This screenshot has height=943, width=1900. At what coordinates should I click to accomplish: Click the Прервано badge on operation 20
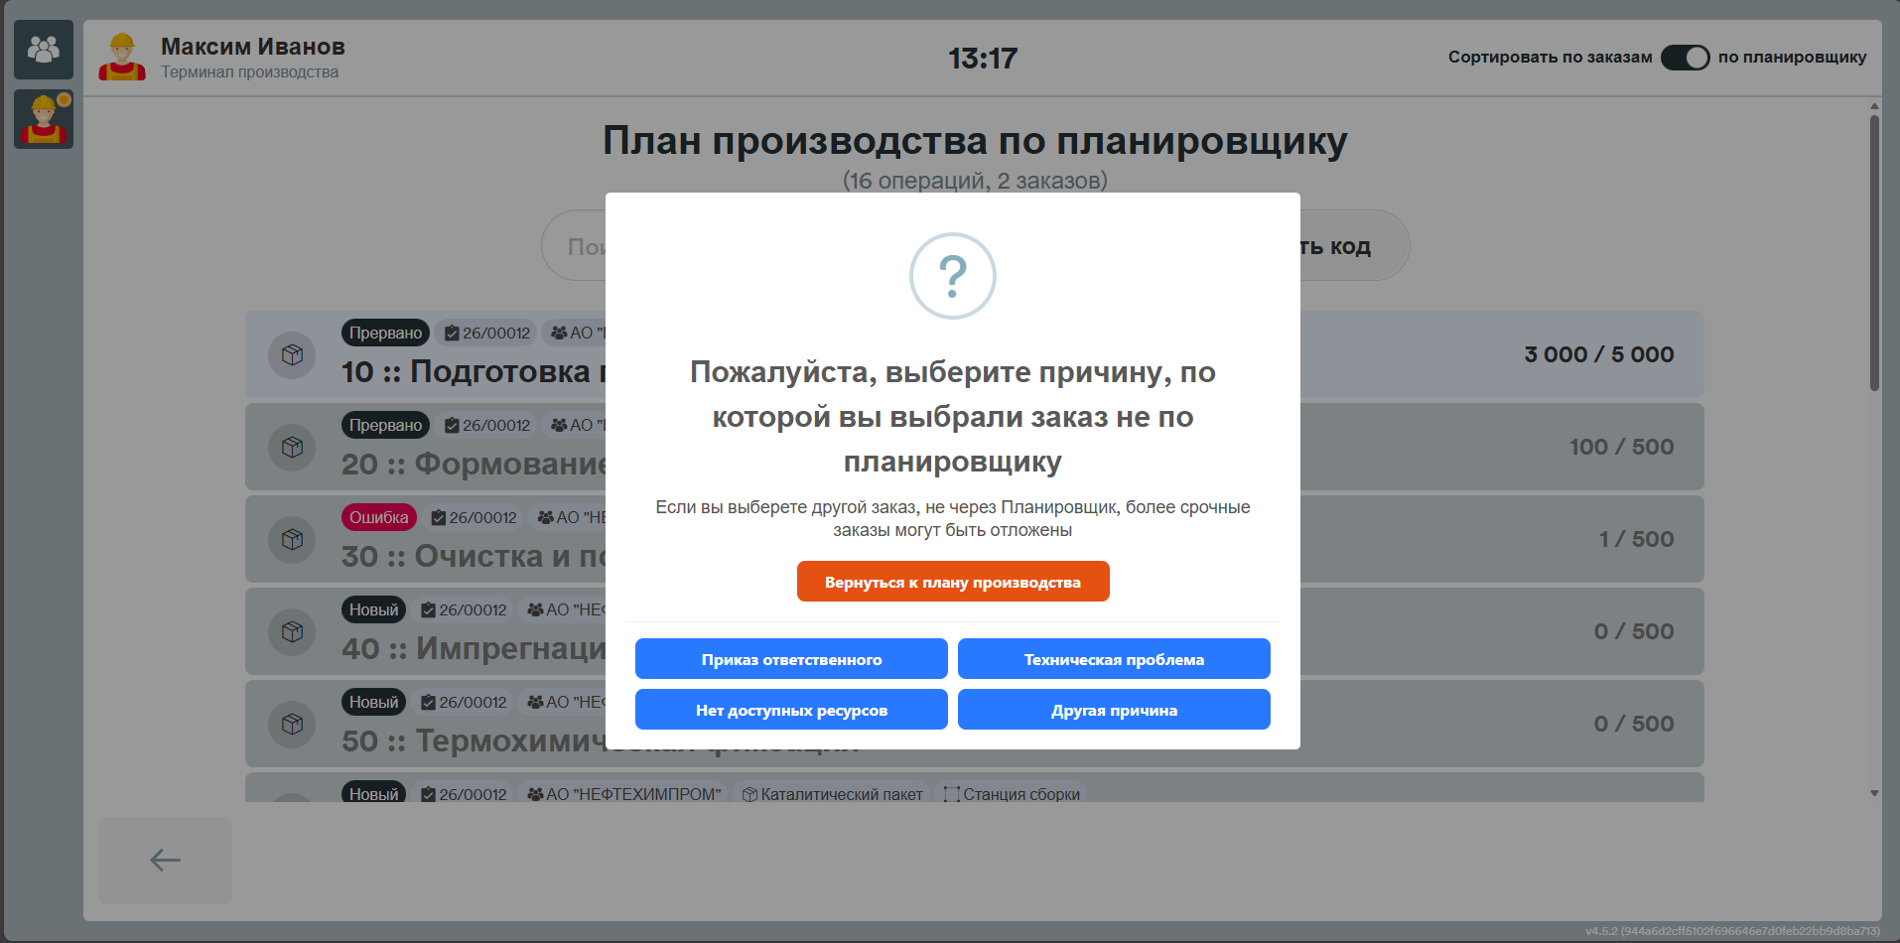tap(385, 425)
